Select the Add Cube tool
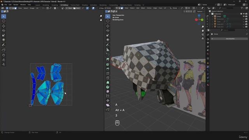 (x=108, y=54)
